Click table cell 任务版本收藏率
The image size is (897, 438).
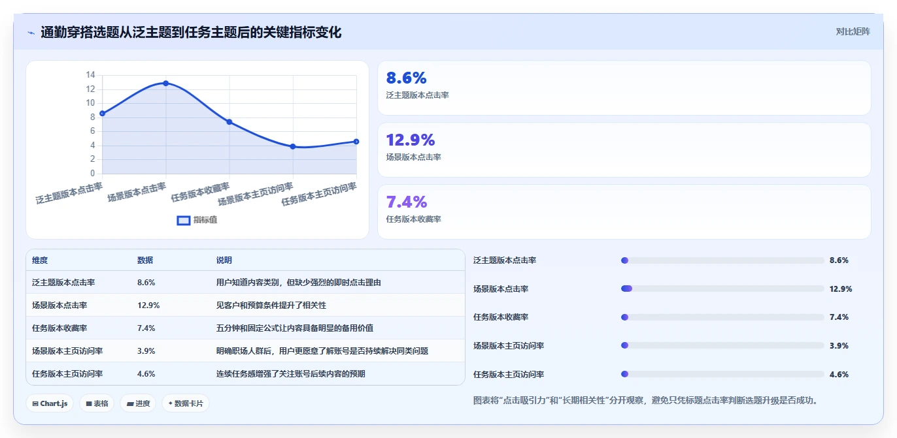(59, 328)
